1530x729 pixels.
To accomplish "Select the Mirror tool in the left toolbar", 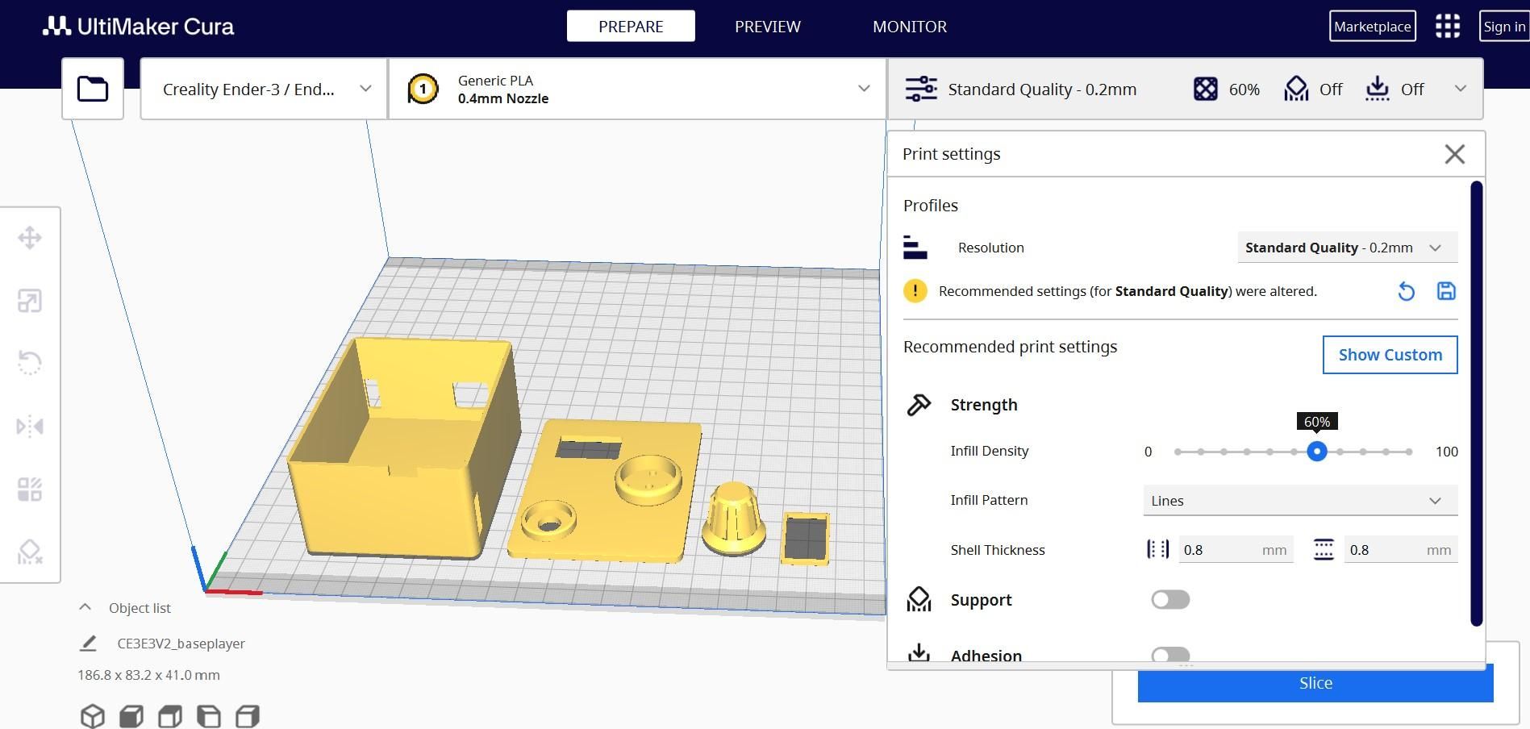I will (30, 426).
